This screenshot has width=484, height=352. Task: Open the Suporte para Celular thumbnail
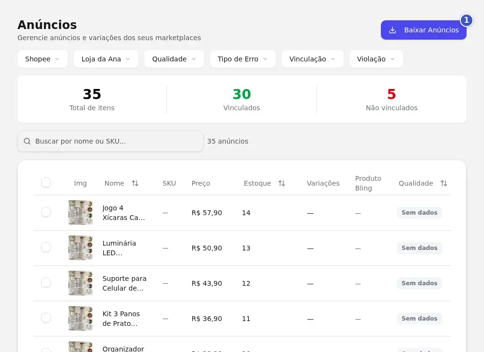[x=80, y=283]
